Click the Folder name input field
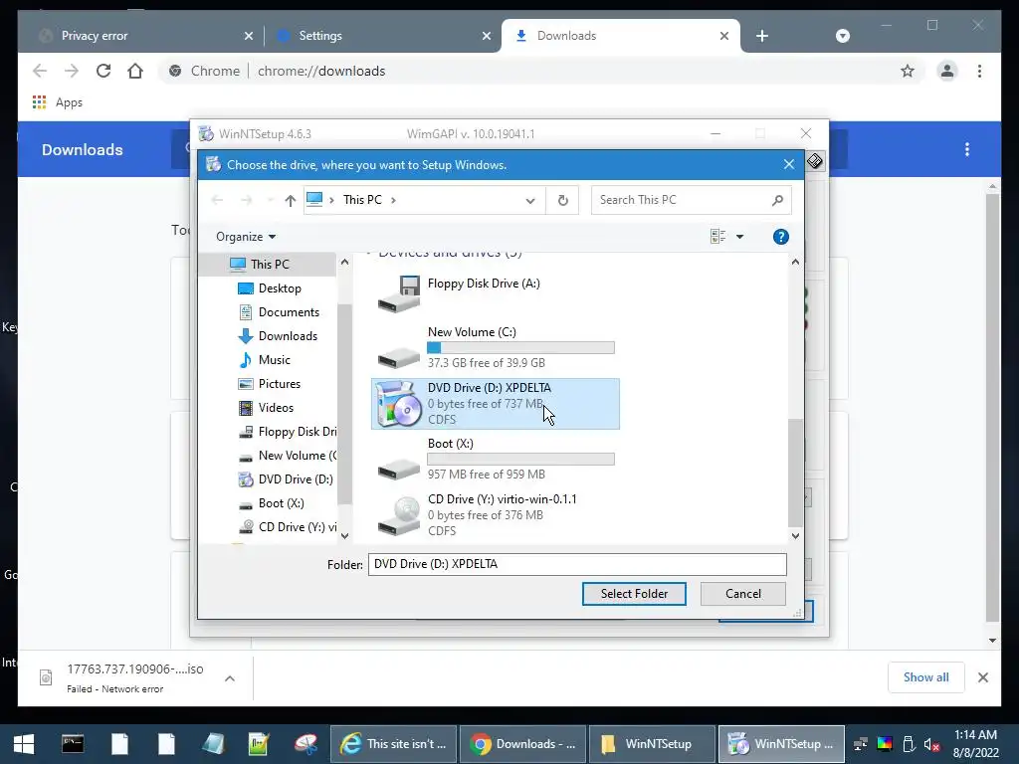This screenshot has width=1019, height=764. click(577, 564)
